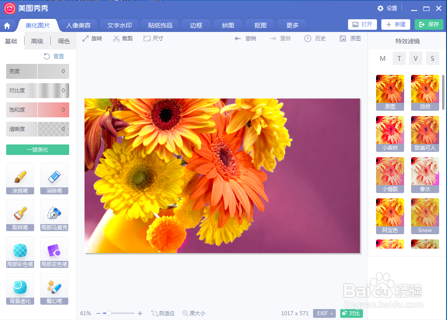
Task: Click 撤销 undo
Action: pos(245,39)
